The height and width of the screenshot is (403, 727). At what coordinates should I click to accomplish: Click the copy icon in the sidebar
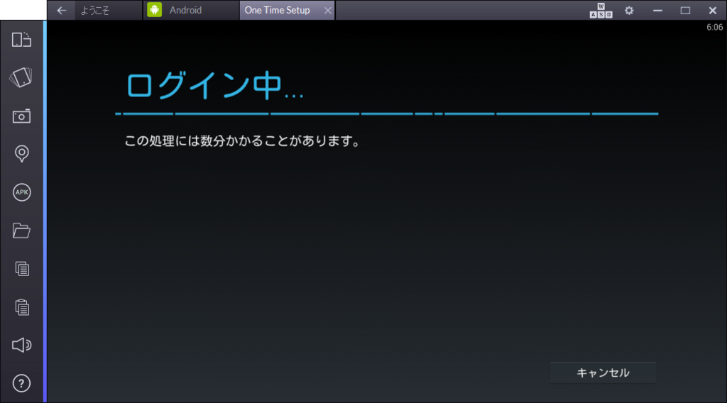coord(21,269)
